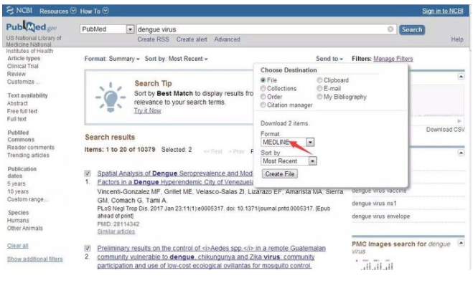Filter species by Humans
473x283 pixels.
click(x=18, y=221)
